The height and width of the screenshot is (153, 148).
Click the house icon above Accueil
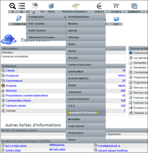tap(35, 6)
